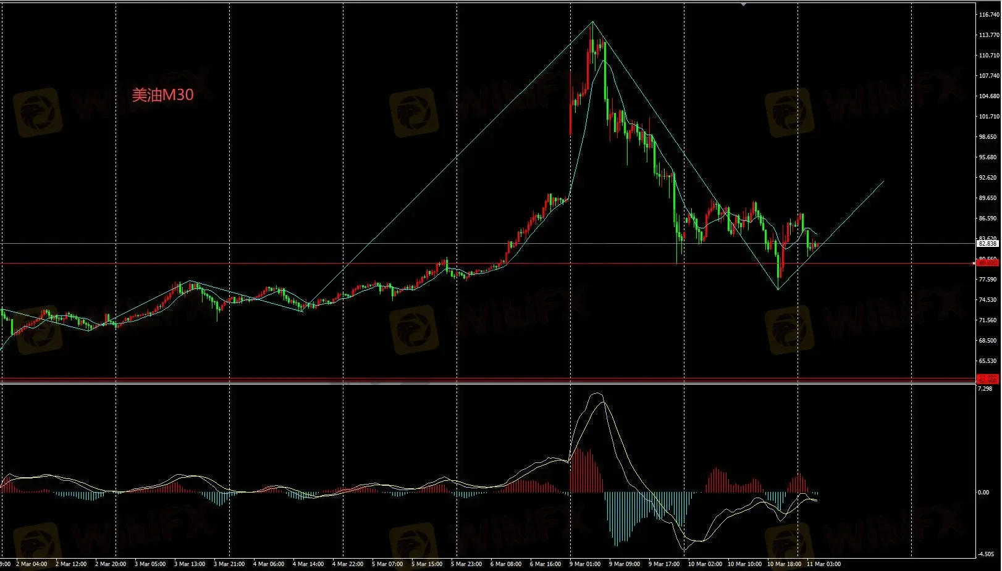Click the MACD scale value -4.505
Viewport: 1002px width, 571px height.
pyautogui.click(x=987, y=554)
